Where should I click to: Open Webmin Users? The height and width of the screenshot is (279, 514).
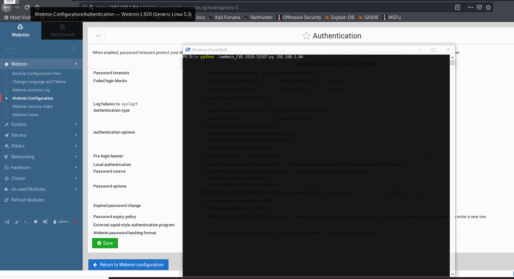(25, 115)
